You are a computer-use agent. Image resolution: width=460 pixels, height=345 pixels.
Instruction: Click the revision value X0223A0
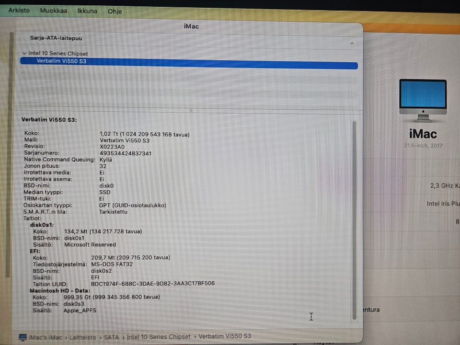112,147
